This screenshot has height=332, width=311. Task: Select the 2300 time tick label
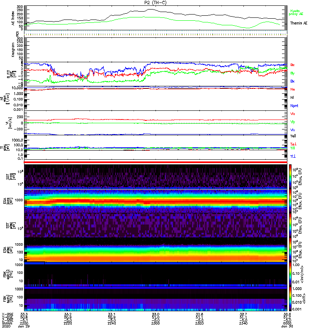pos(155,323)
